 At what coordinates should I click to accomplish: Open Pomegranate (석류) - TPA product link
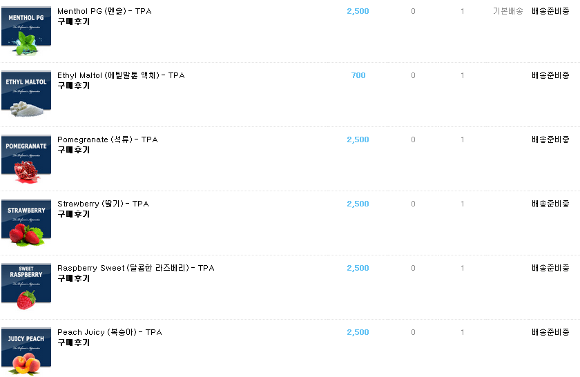point(108,139)
